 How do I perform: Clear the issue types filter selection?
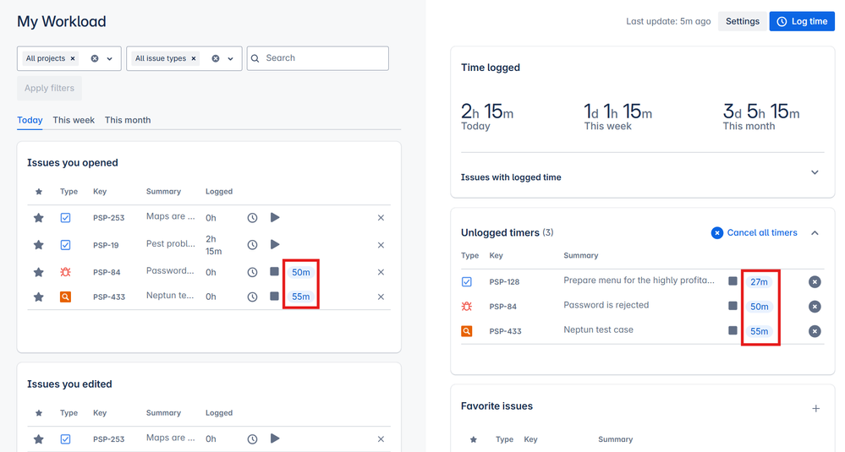[x=216, y=58]
